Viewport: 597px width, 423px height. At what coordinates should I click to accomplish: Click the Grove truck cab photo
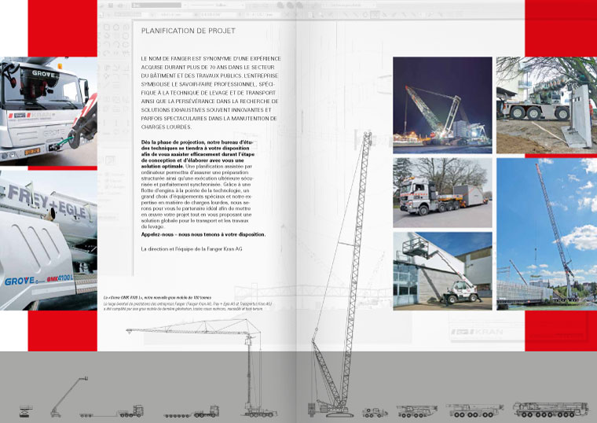(48, 112)
